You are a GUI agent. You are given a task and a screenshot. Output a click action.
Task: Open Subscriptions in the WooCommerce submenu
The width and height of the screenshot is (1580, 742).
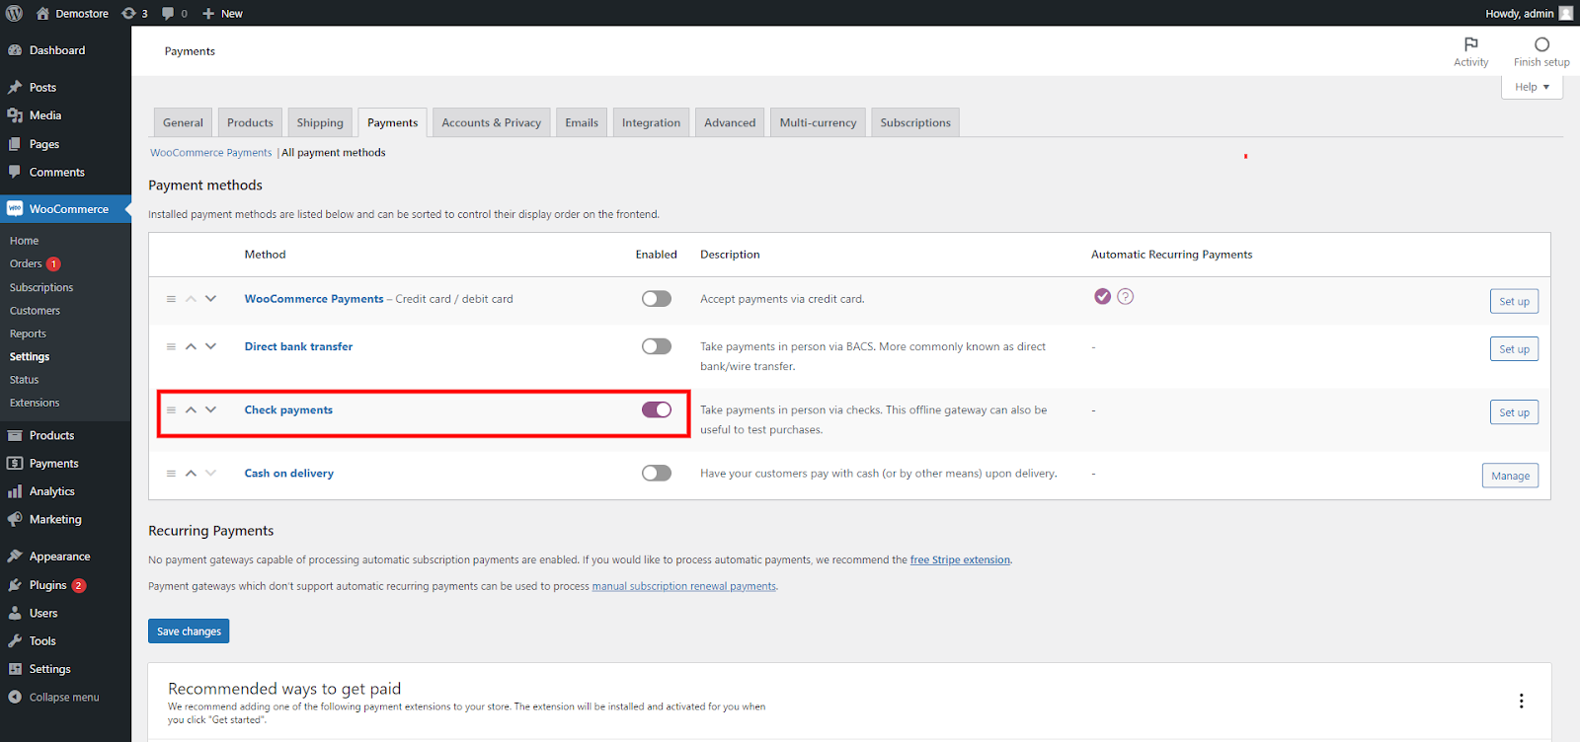click(41, 287)
